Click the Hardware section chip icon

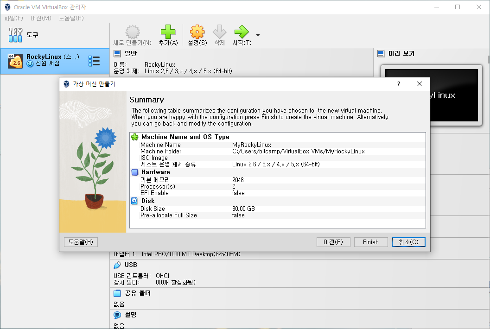[x=135, y=172]
